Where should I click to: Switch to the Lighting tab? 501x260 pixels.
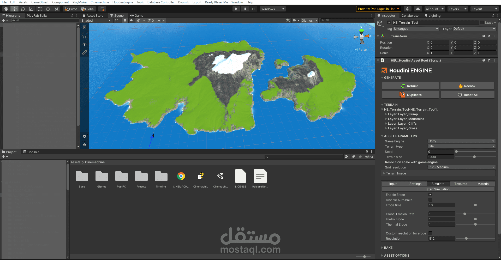click(x=433, y=16)
